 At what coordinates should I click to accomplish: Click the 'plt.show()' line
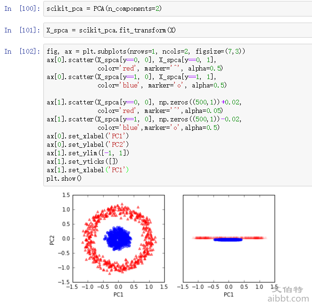[64, 178]
